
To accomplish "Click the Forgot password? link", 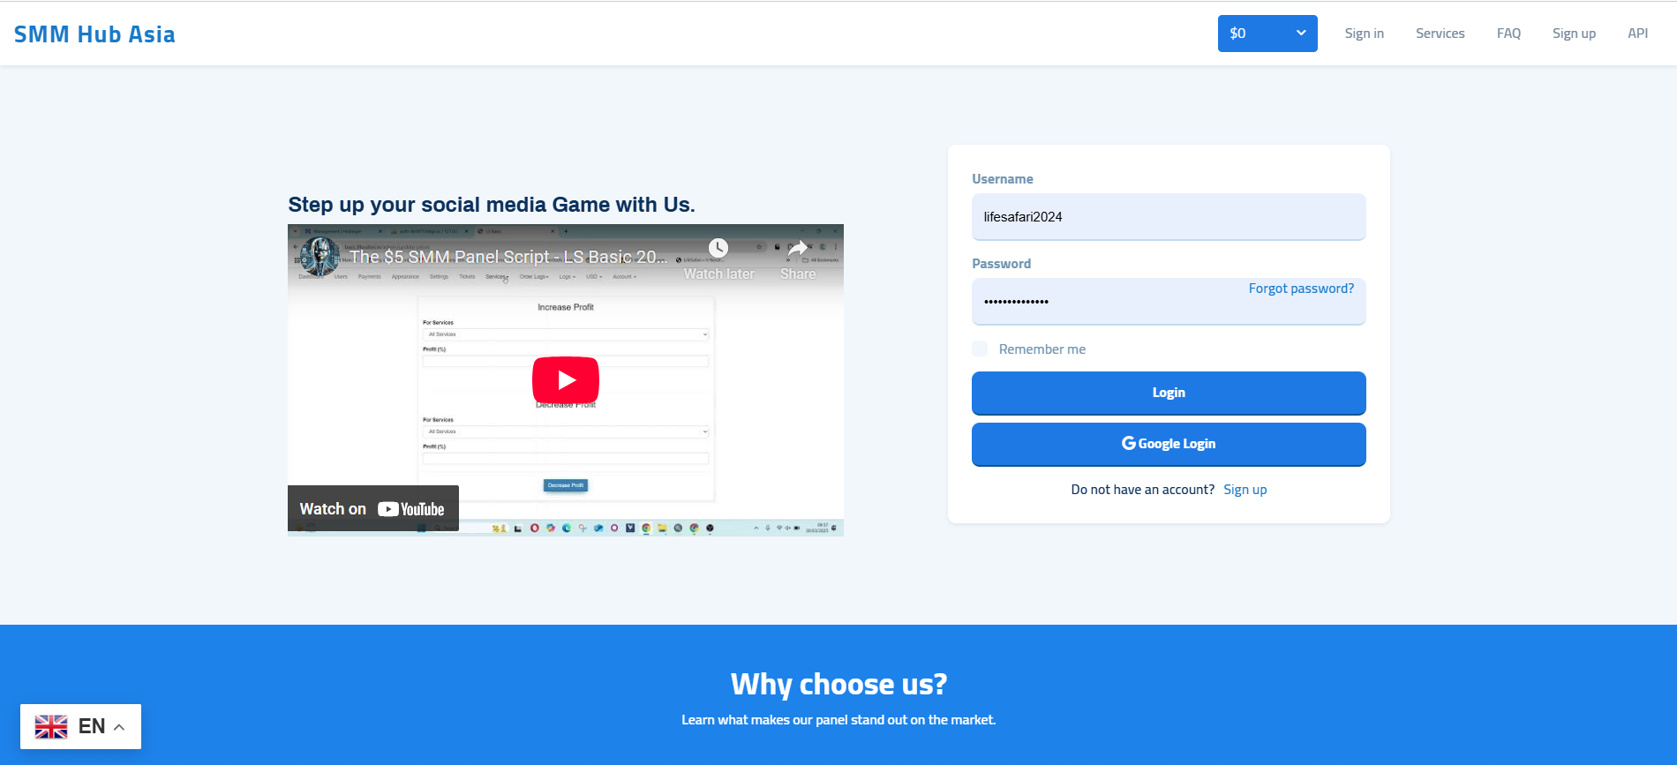I will 1300,289.
